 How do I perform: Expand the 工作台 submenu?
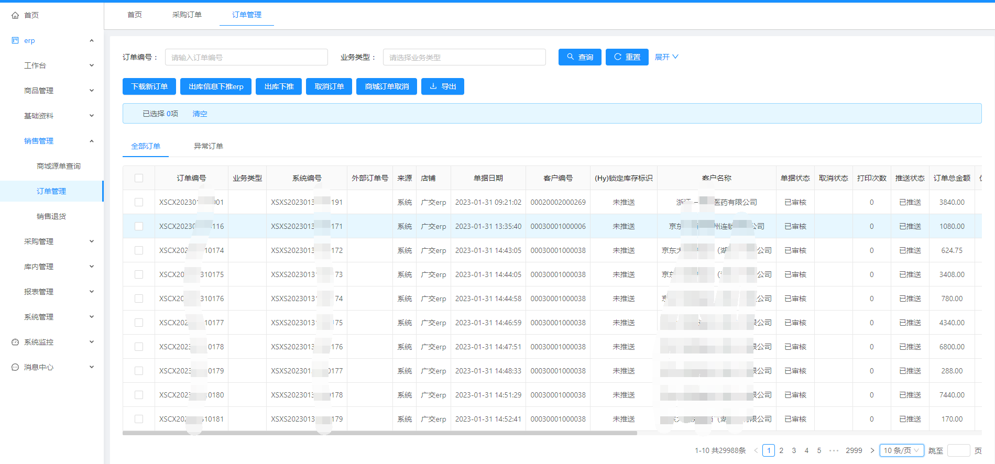pyautogui.click(x=92, y=65)
